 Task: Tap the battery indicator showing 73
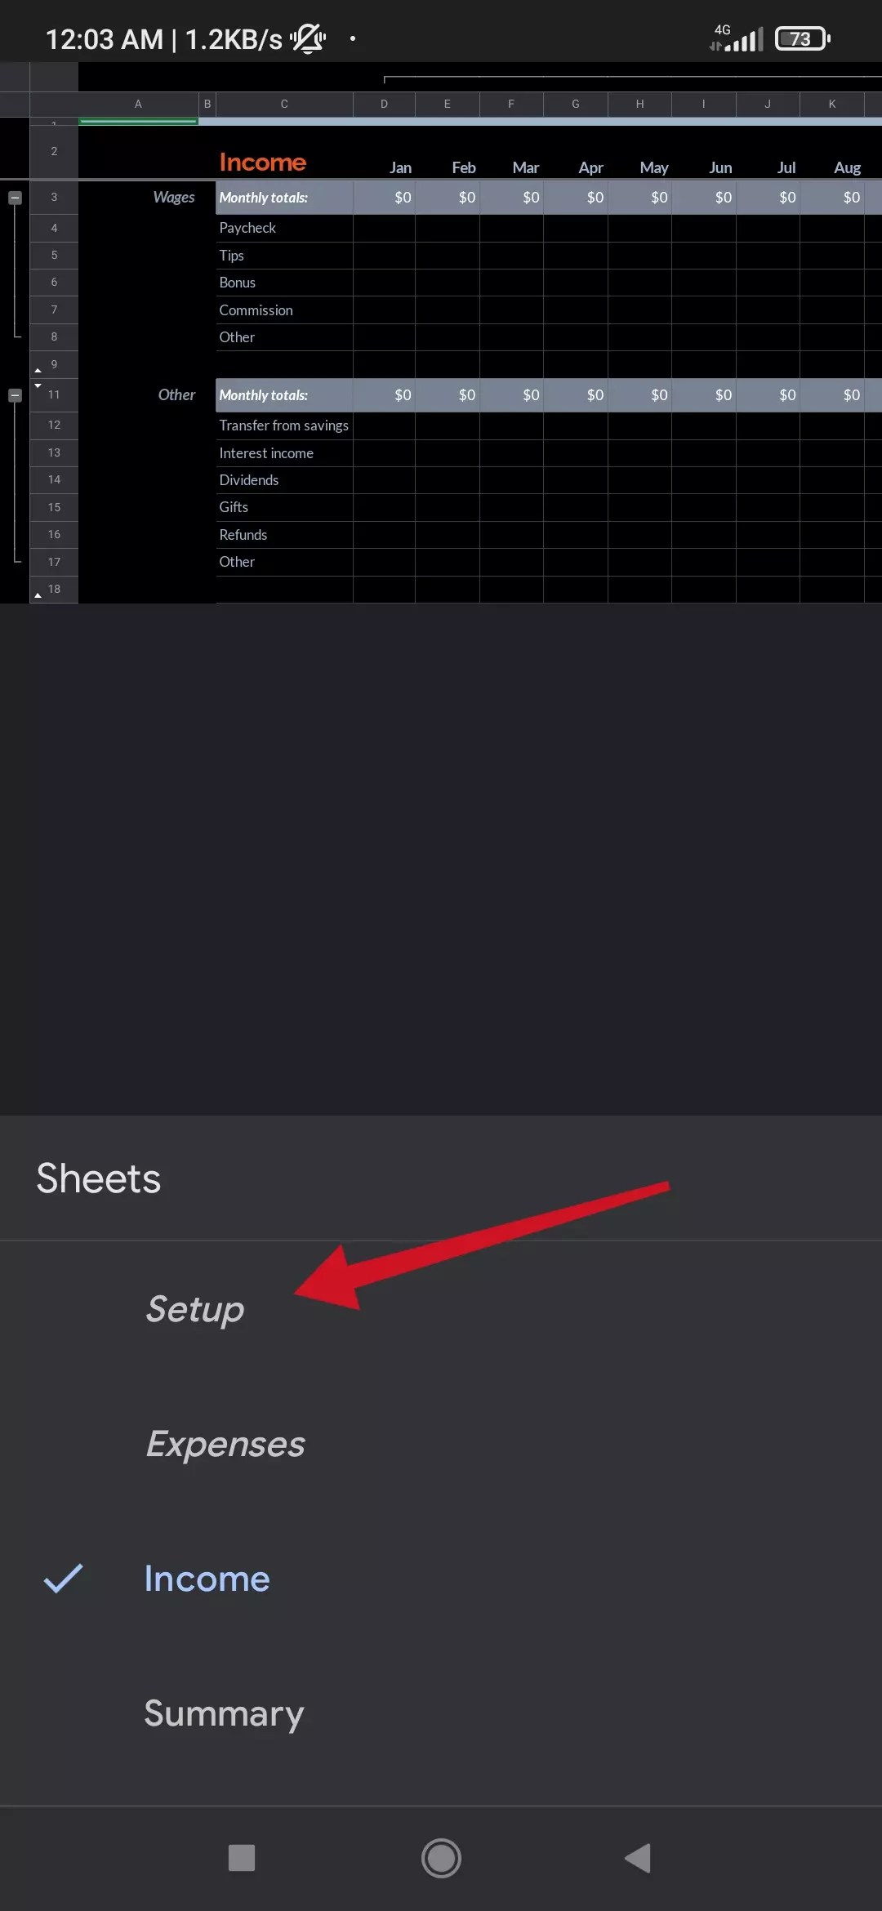(x=800, y=38)
